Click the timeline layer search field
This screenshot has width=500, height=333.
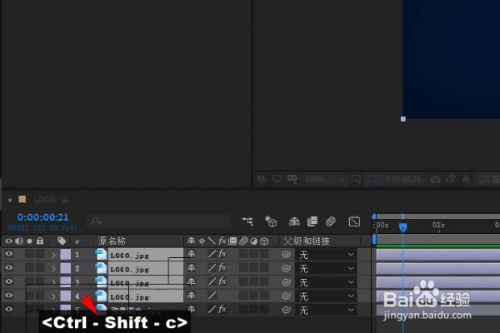click(x=158, y=221)
